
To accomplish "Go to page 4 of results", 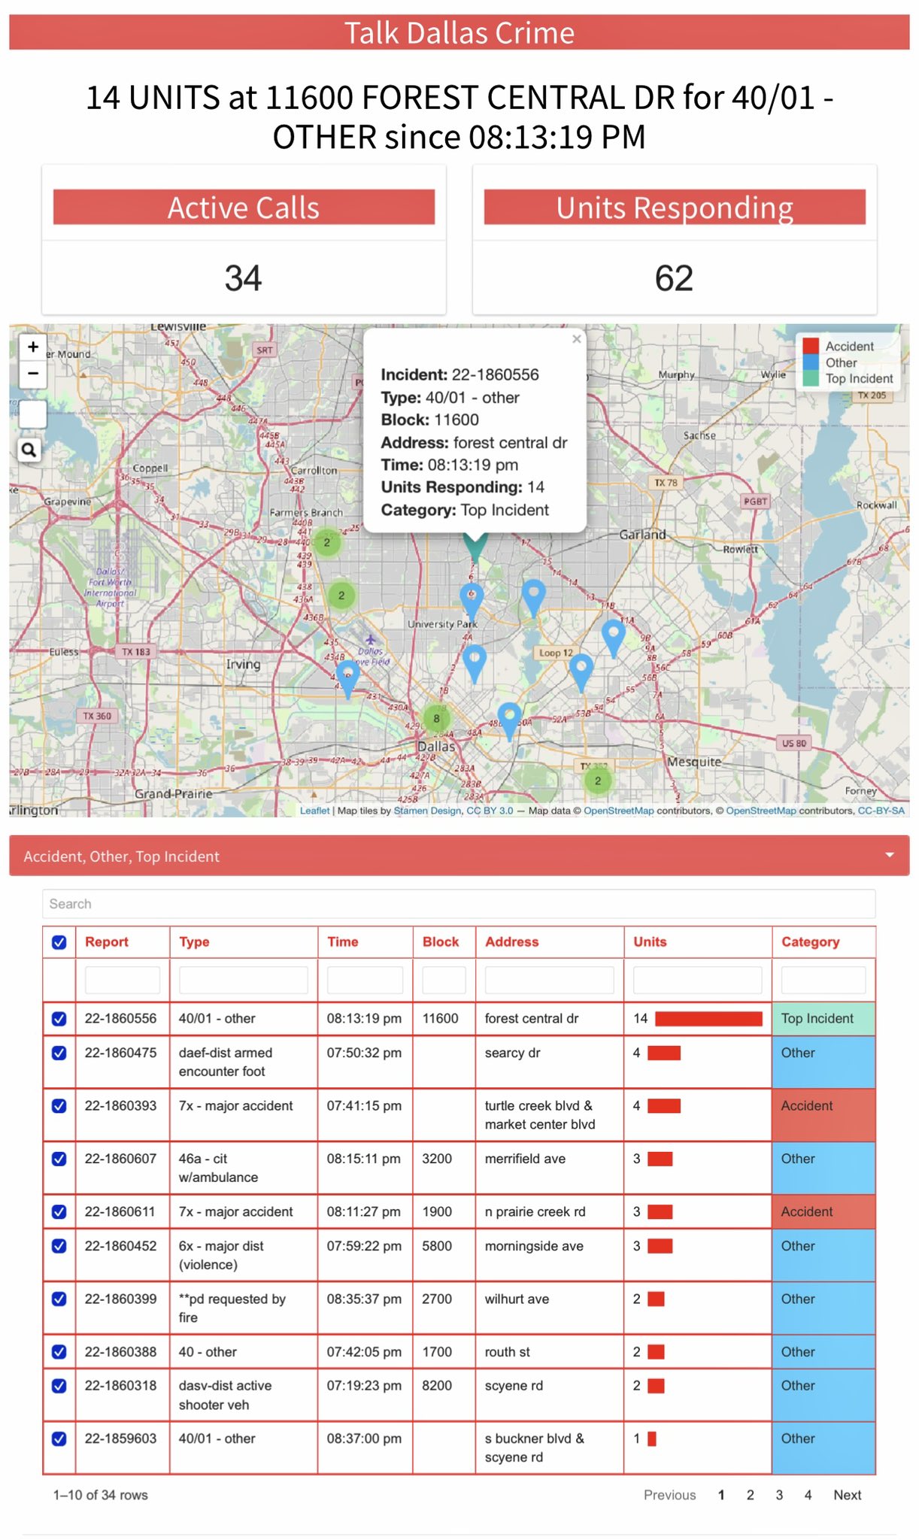I will 808,1495.
